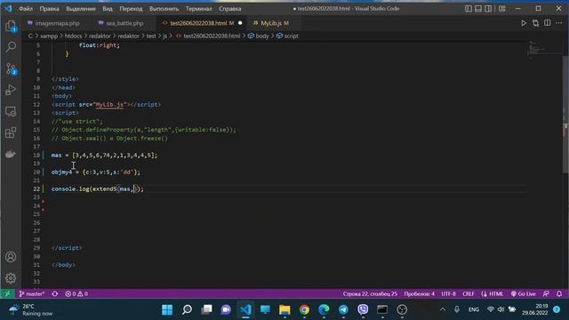This screenshot has height=320, width=569.
Task: Open errors and warnings count in status bar
Action: click(76, 293)
